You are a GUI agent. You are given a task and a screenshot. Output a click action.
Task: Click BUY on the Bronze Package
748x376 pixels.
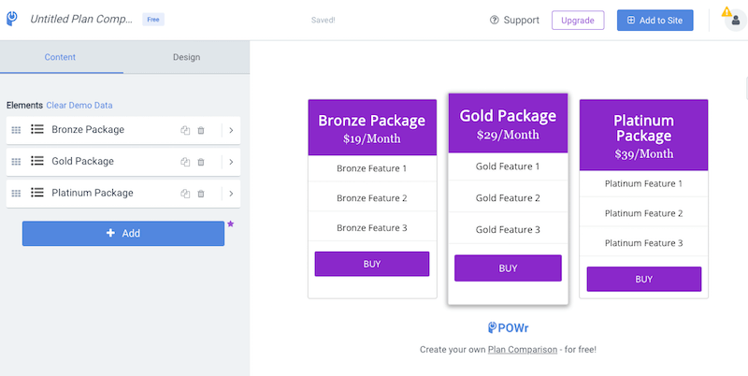point(372,264)
